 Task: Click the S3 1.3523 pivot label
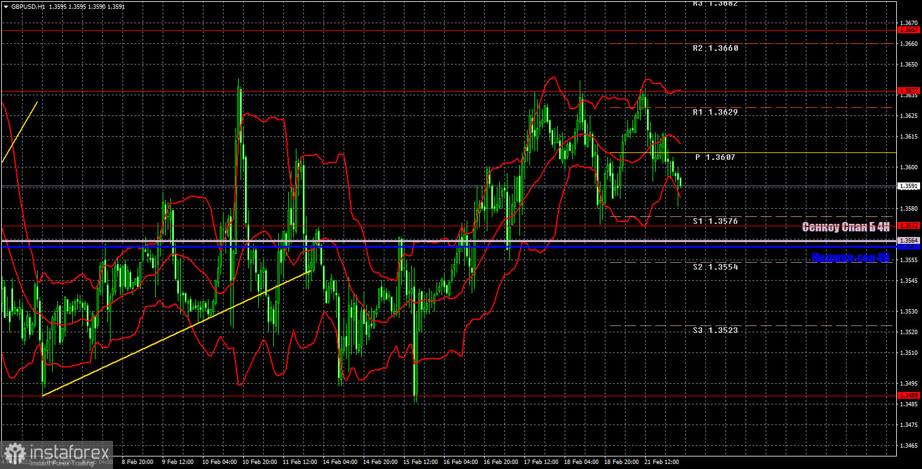715,330
